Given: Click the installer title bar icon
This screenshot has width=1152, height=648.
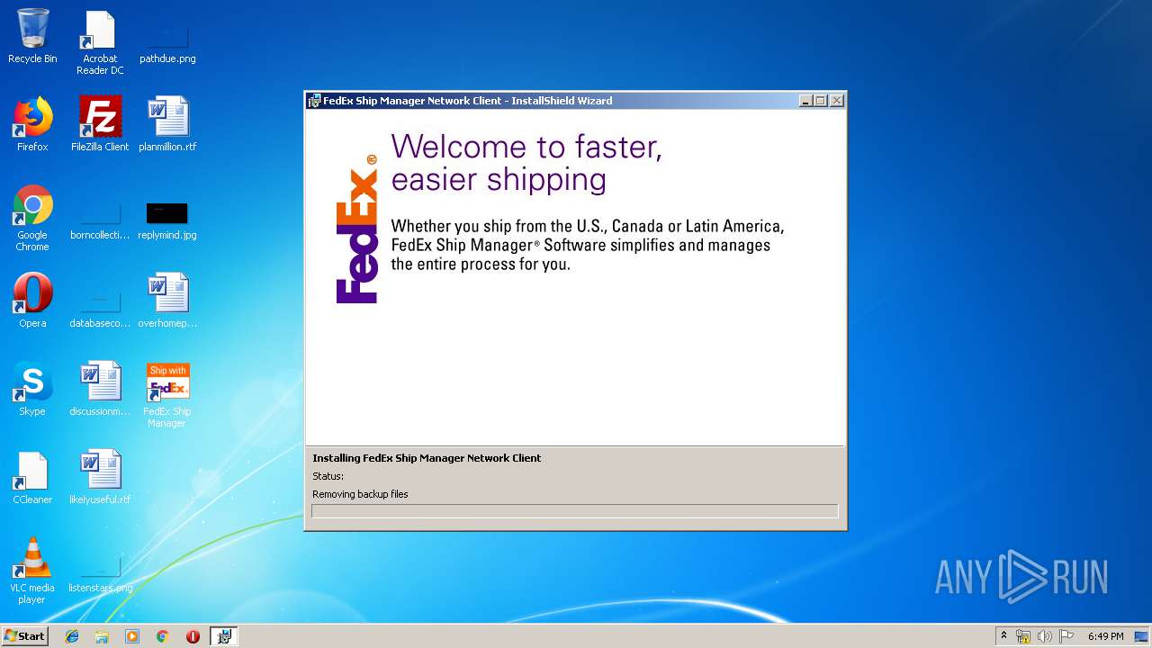Looking at the screenshot, I should [x=314, y=101].
